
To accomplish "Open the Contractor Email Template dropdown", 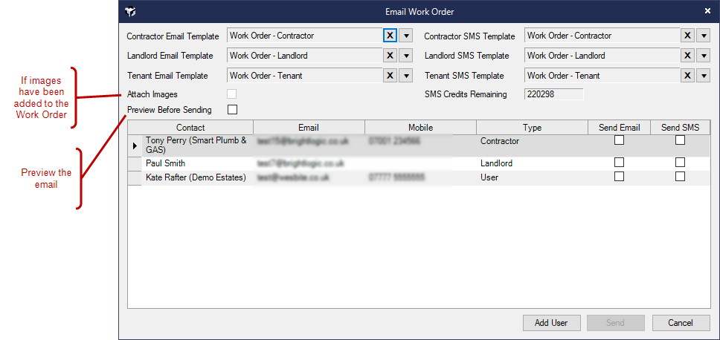I will [x=406, y=36].
